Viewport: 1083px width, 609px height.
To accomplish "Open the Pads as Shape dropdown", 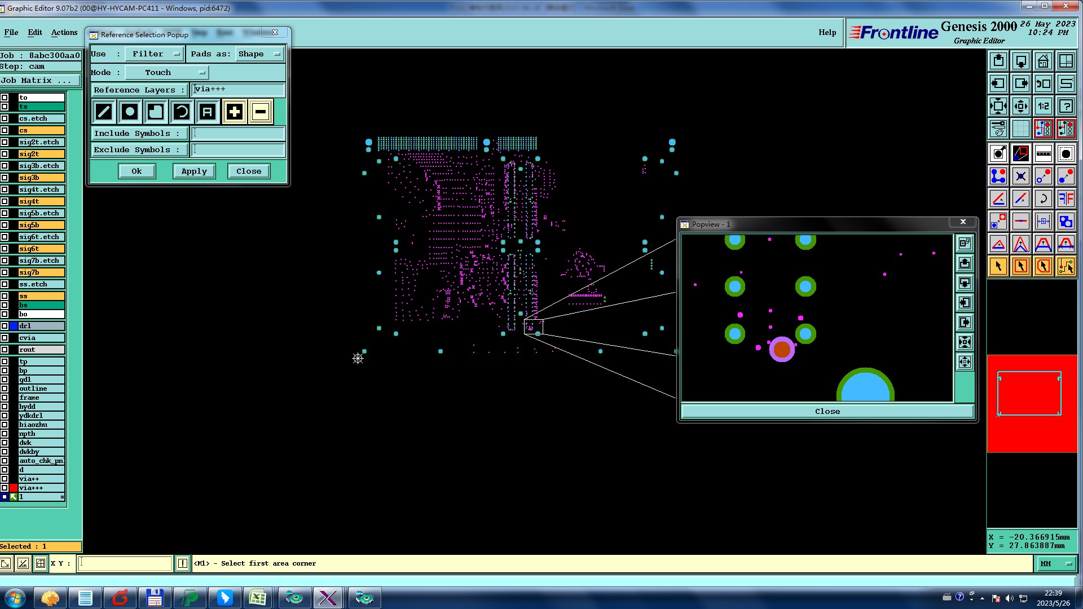I will (x=259, y=54).
